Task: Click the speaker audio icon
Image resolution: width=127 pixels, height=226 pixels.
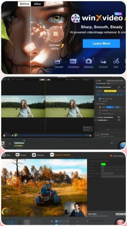Action: 52,221
